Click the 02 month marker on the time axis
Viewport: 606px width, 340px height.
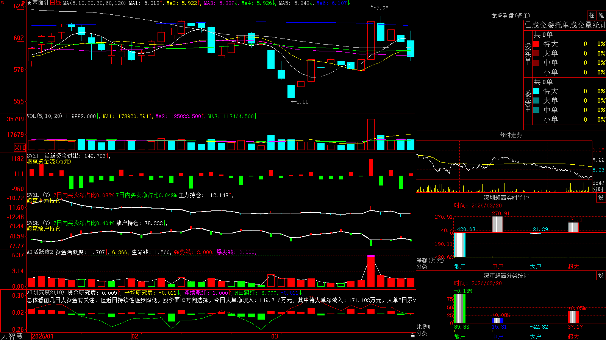coord(135,336)
